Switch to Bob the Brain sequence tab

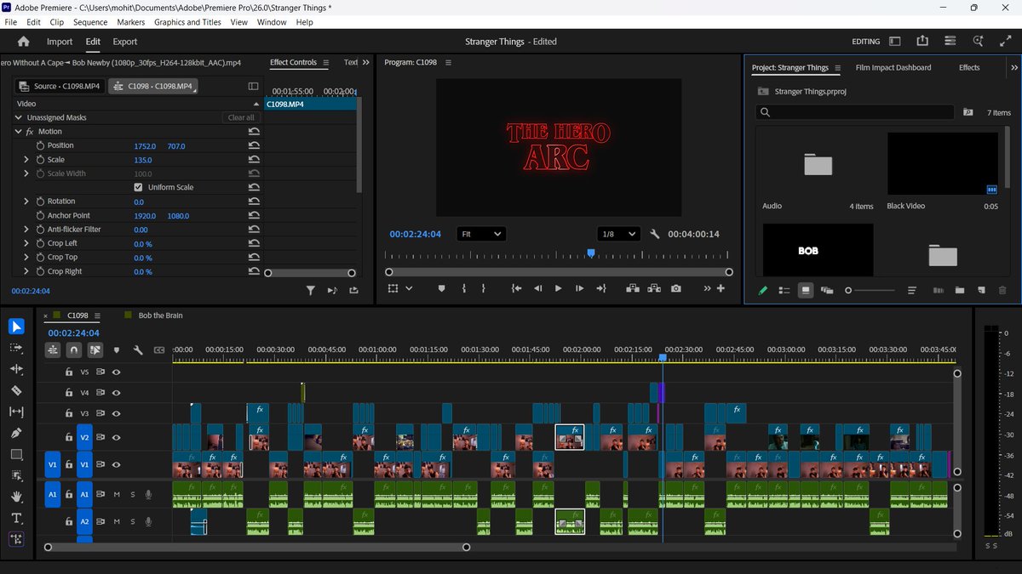click(x=160, y=315)
